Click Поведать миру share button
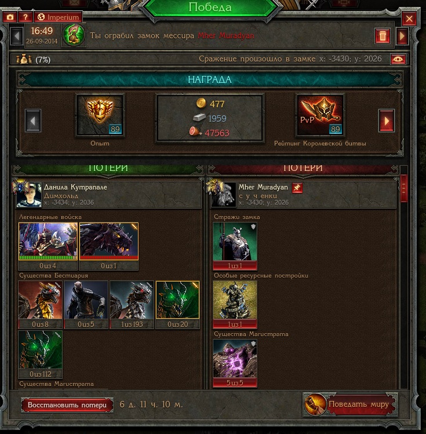 351,404
